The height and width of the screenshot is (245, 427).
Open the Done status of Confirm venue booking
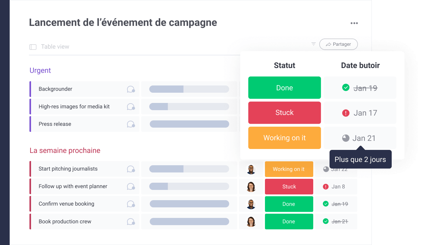(x=289, y=204)
